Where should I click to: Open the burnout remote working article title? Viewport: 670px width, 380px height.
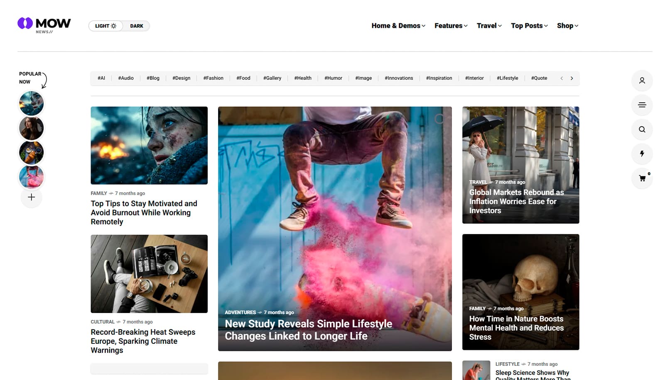(x=144, y=212)
